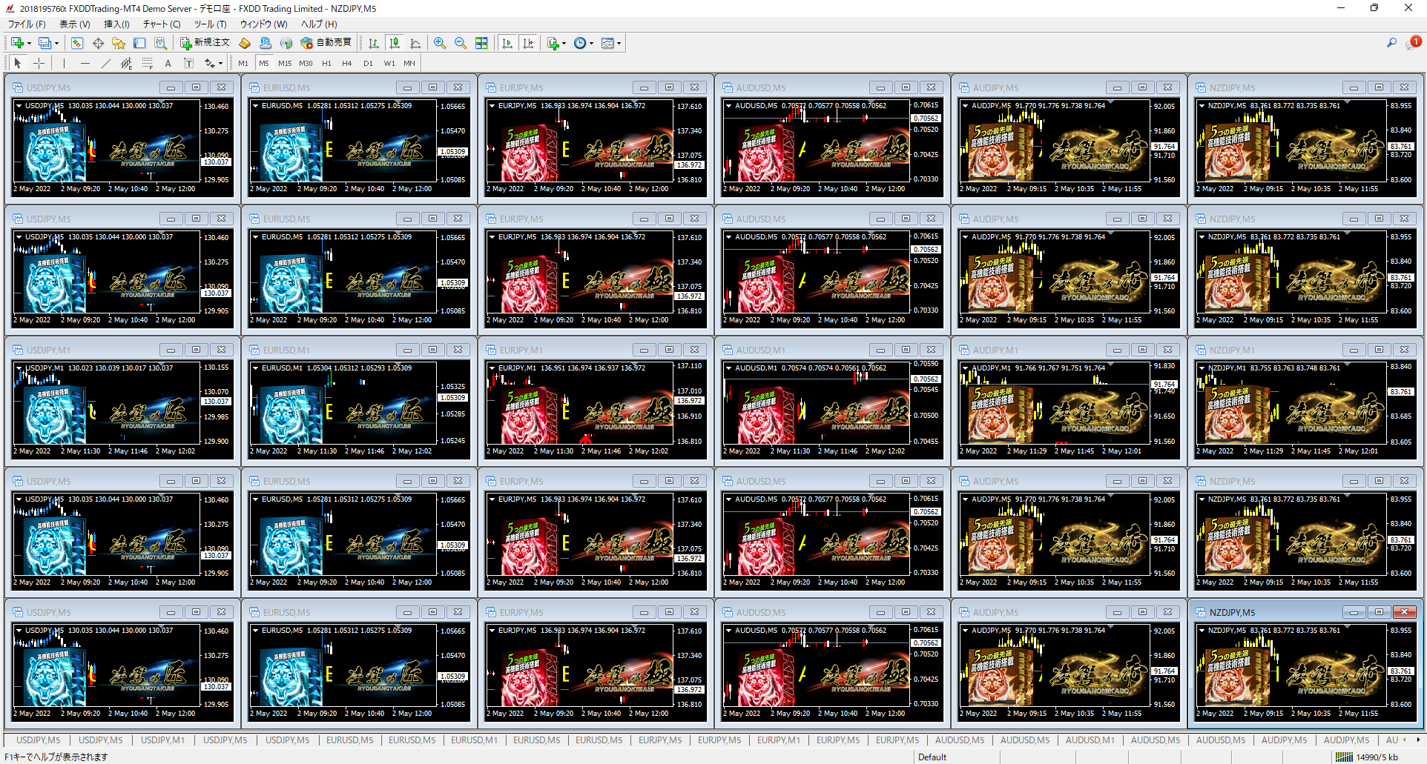Open the Terminal panel
Viewport: 1427px width, 764px height.
139,43
